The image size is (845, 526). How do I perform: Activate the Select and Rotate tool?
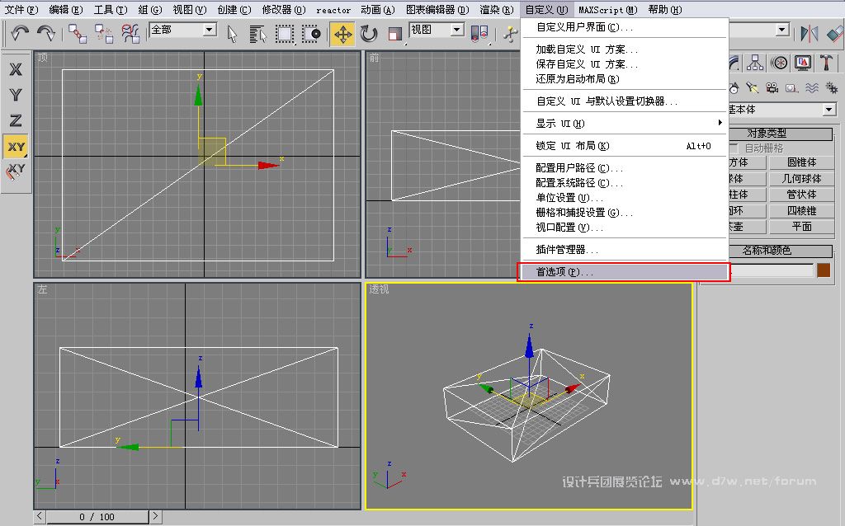(369, 34)
